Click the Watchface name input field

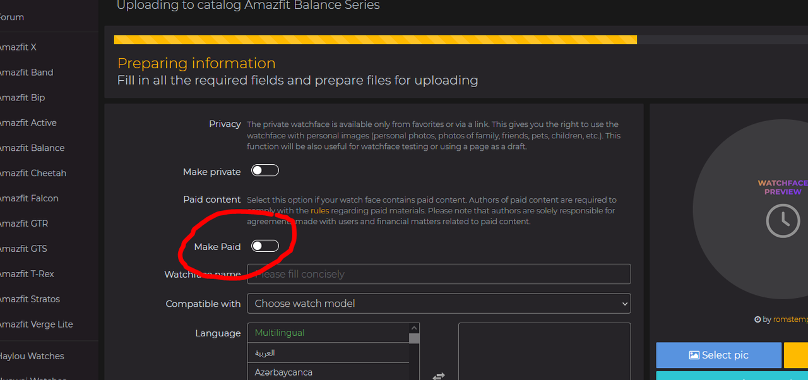click(439, 274)
